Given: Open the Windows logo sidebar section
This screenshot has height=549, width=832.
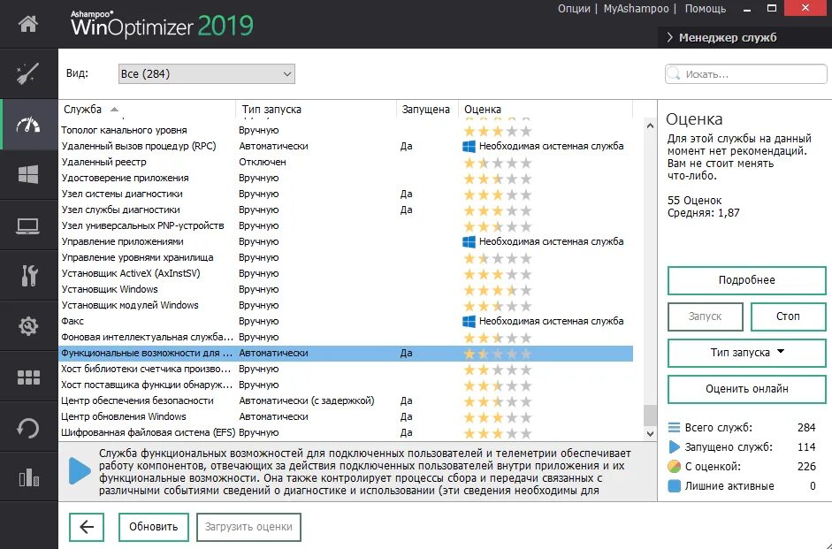Looking at the screenshot, I should (28, 174).
